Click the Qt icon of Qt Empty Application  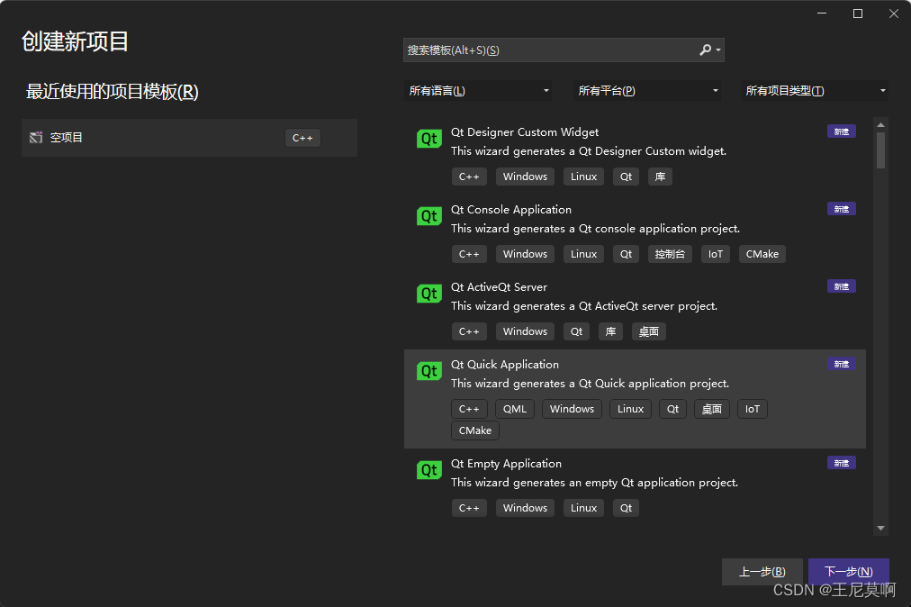[429, 470]
